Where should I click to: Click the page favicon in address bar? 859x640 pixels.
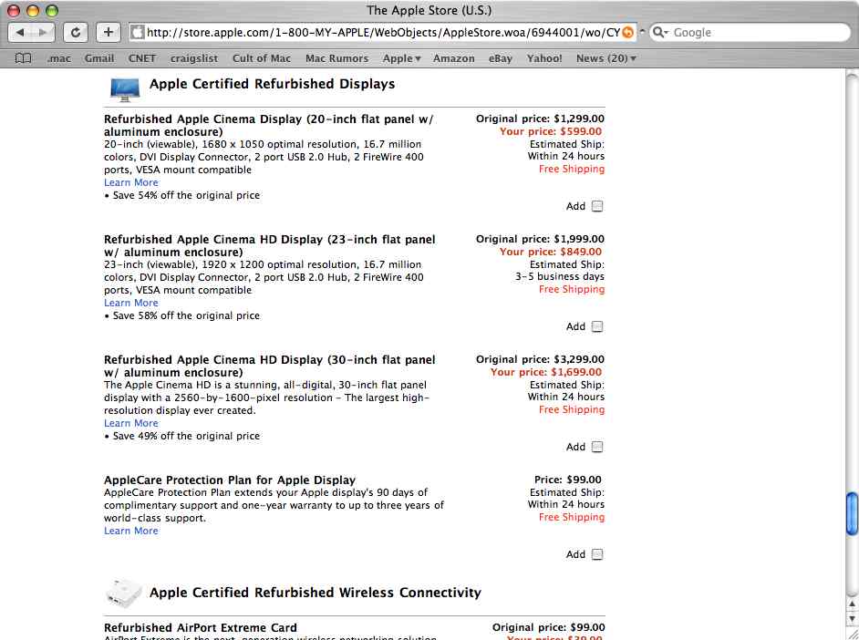pos(138,32)
